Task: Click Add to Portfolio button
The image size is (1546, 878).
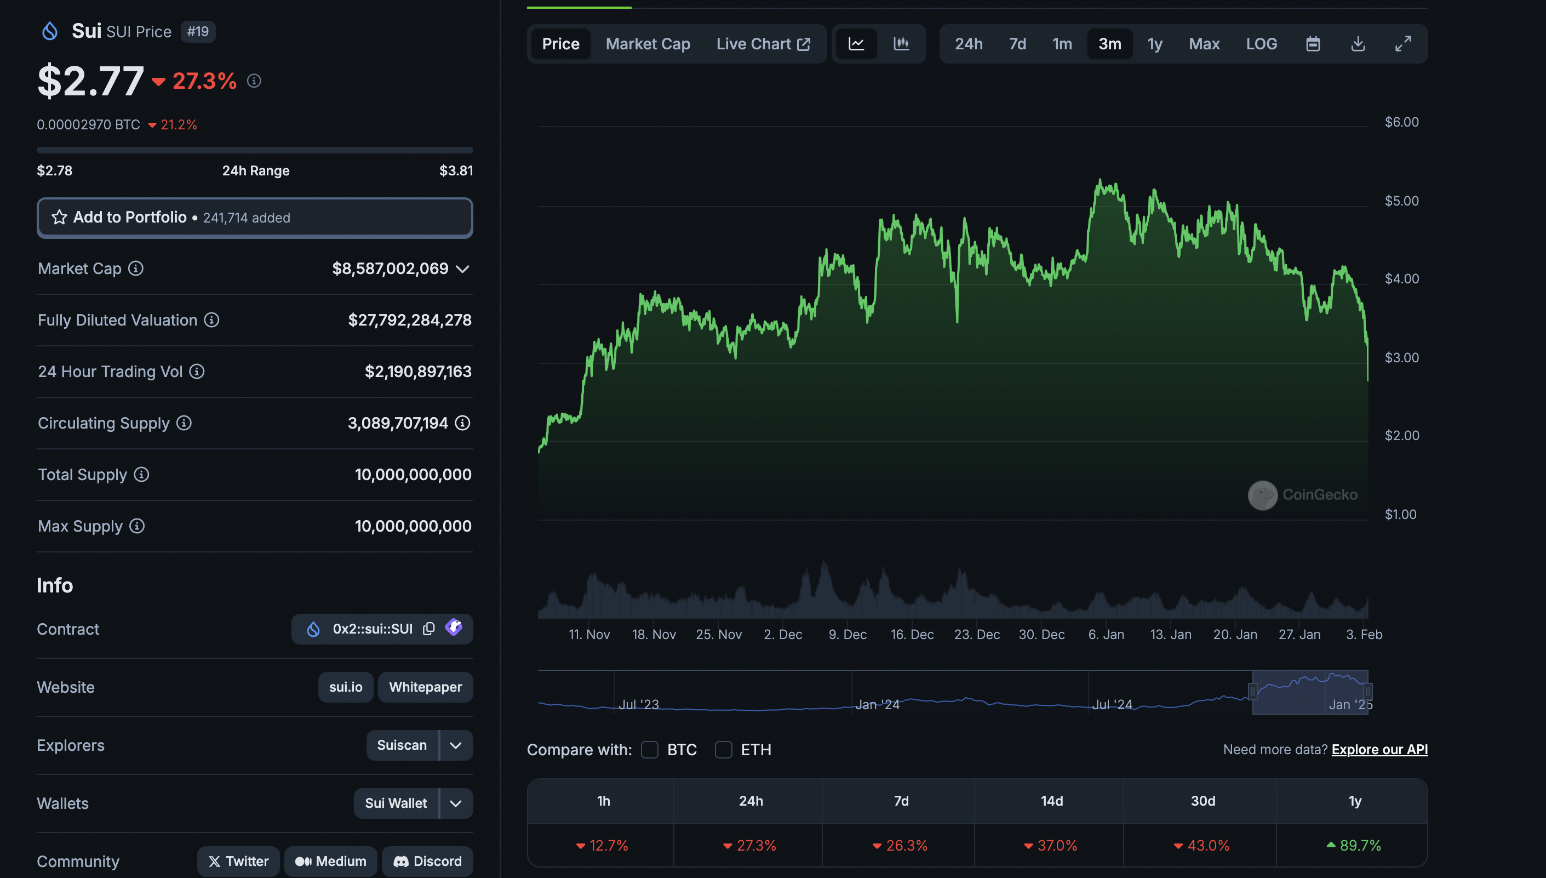Action: click(255, 218)
